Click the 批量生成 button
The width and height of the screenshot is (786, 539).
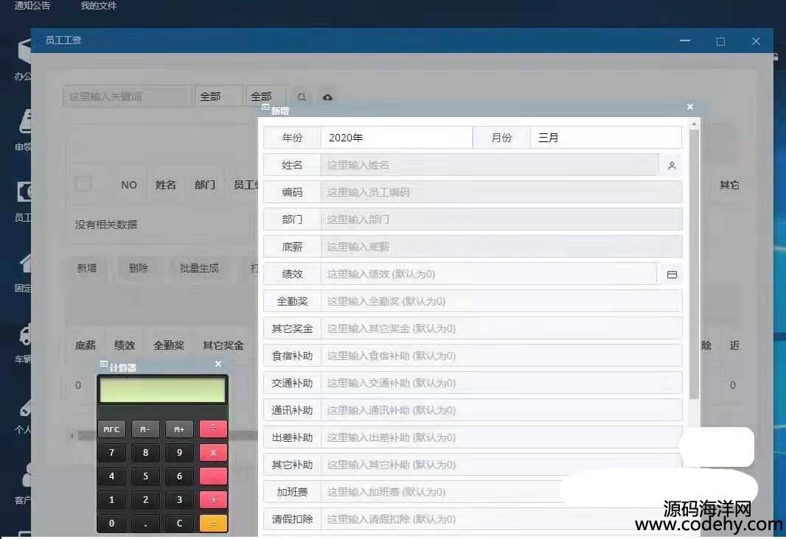[x=199, y=268]
